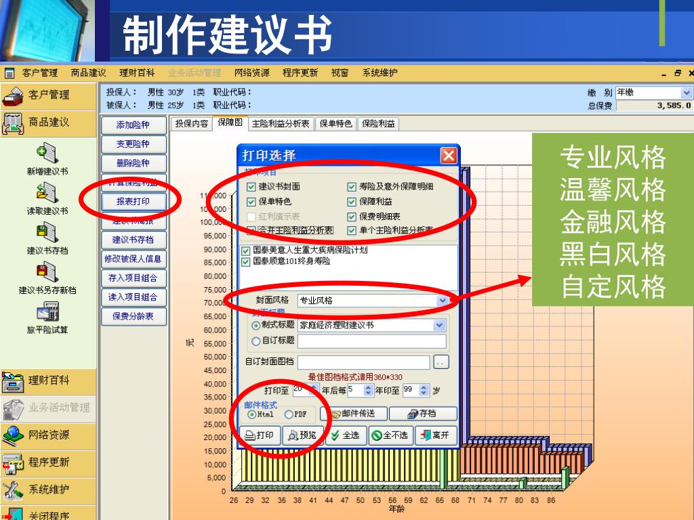Click the browse button for 自订封面图档

[x=441, y=362]
